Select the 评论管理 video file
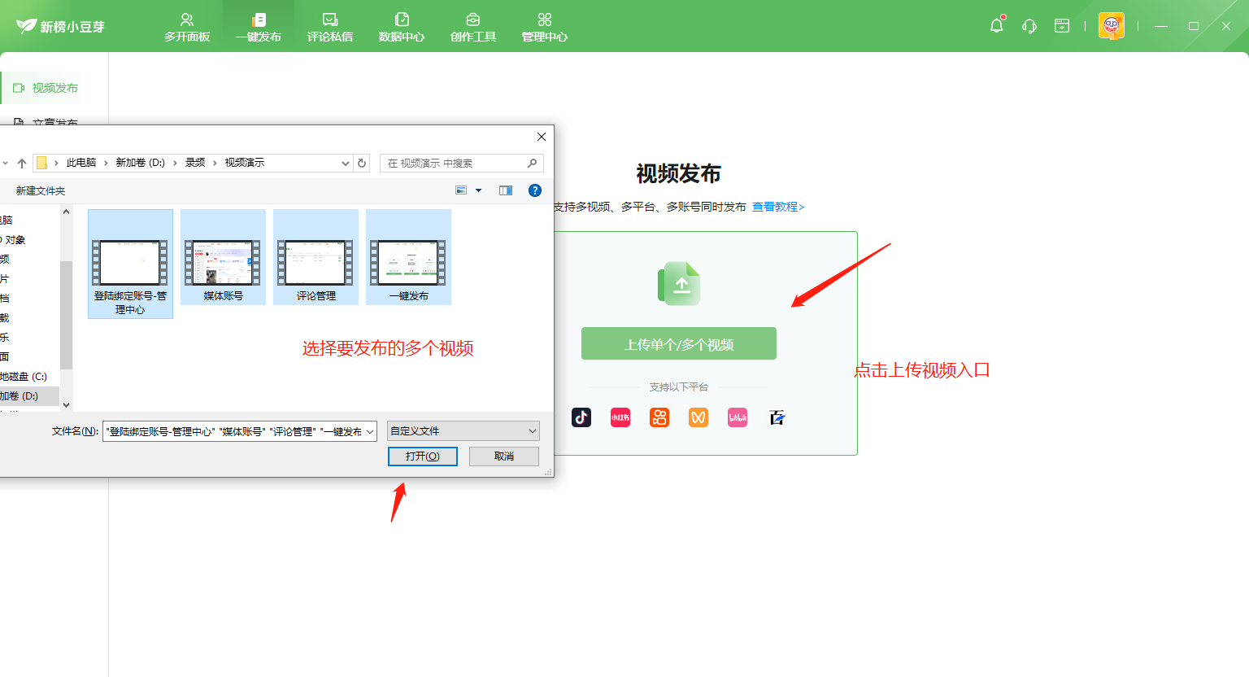This screenshot has width=1249, height=677. (316, 257)
